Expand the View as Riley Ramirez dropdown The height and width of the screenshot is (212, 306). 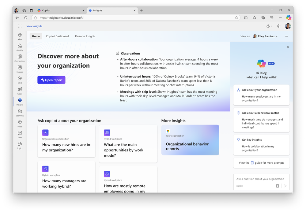[x=265, y=36]
